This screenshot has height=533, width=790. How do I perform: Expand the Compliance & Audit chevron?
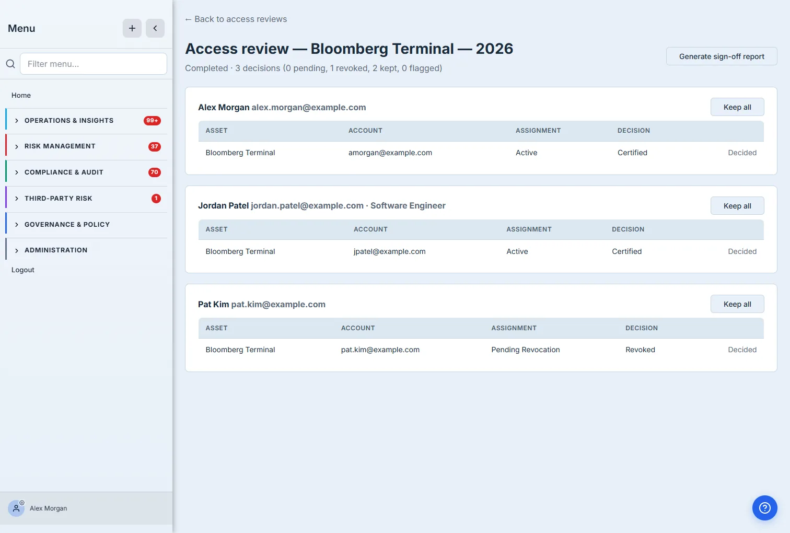[17, 172]
